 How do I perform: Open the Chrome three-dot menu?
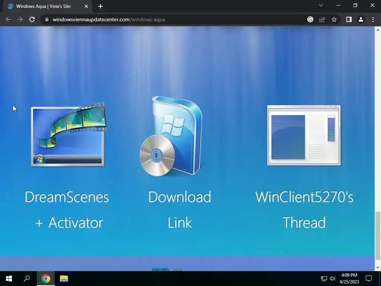373,19
